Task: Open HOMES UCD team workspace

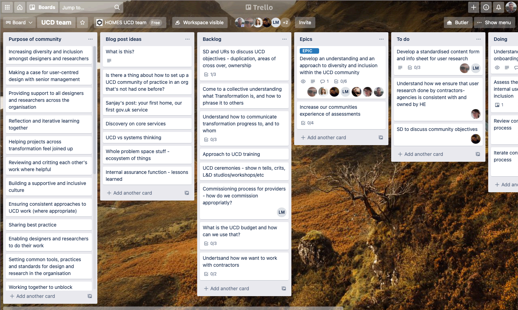Action: tap(130, 23)
